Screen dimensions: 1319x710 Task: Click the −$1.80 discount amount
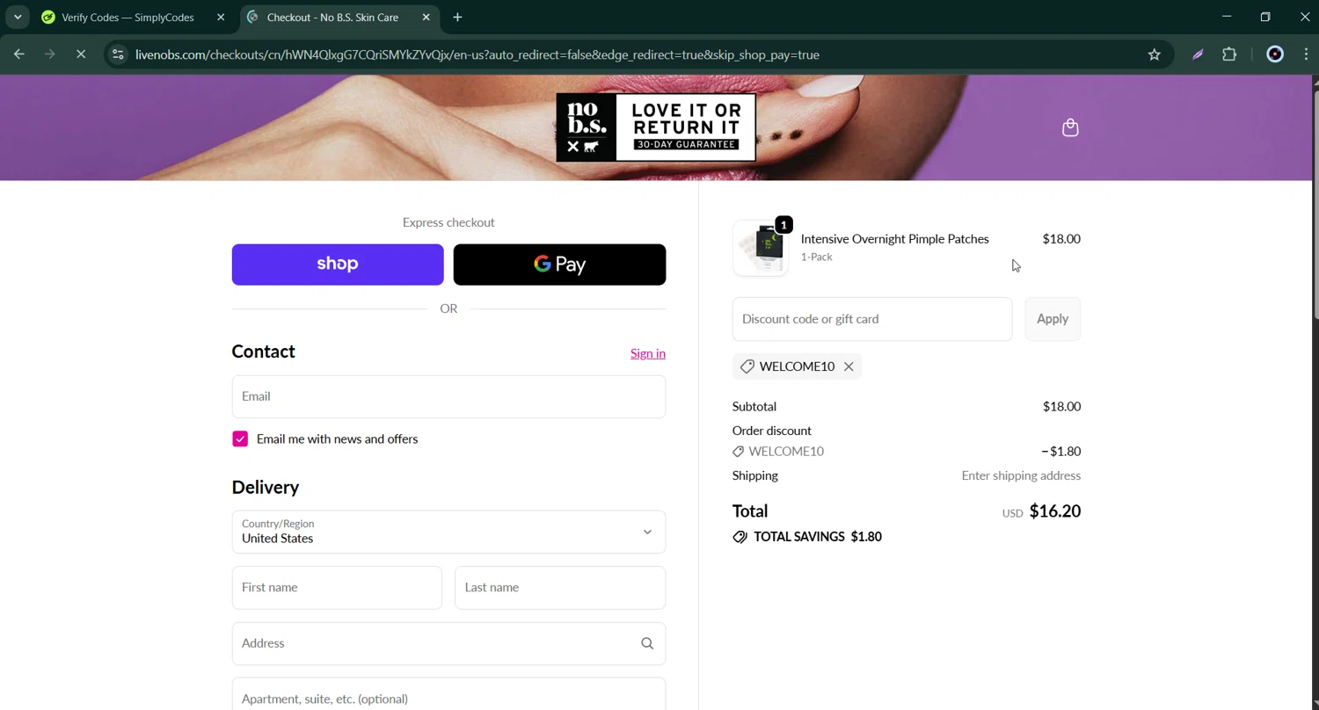pos(1060,452)
